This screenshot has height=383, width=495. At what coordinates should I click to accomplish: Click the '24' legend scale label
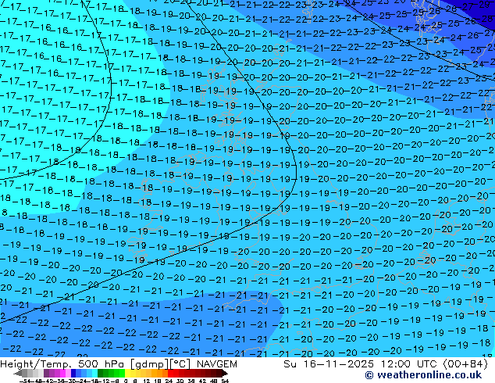169,381
